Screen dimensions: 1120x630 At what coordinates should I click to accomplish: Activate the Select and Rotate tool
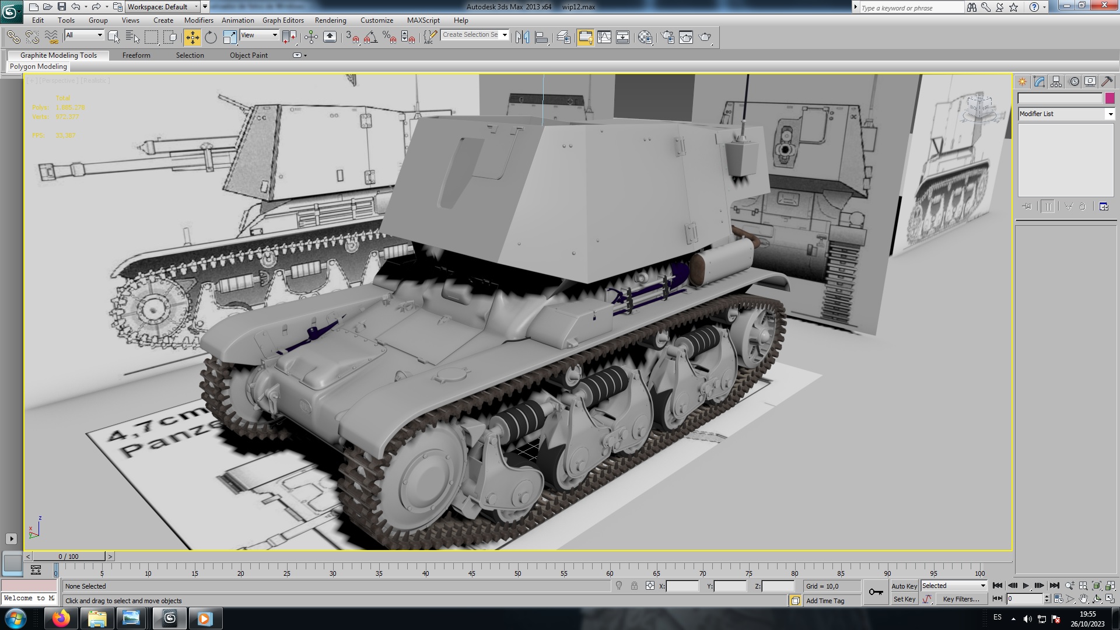point(211,37)
